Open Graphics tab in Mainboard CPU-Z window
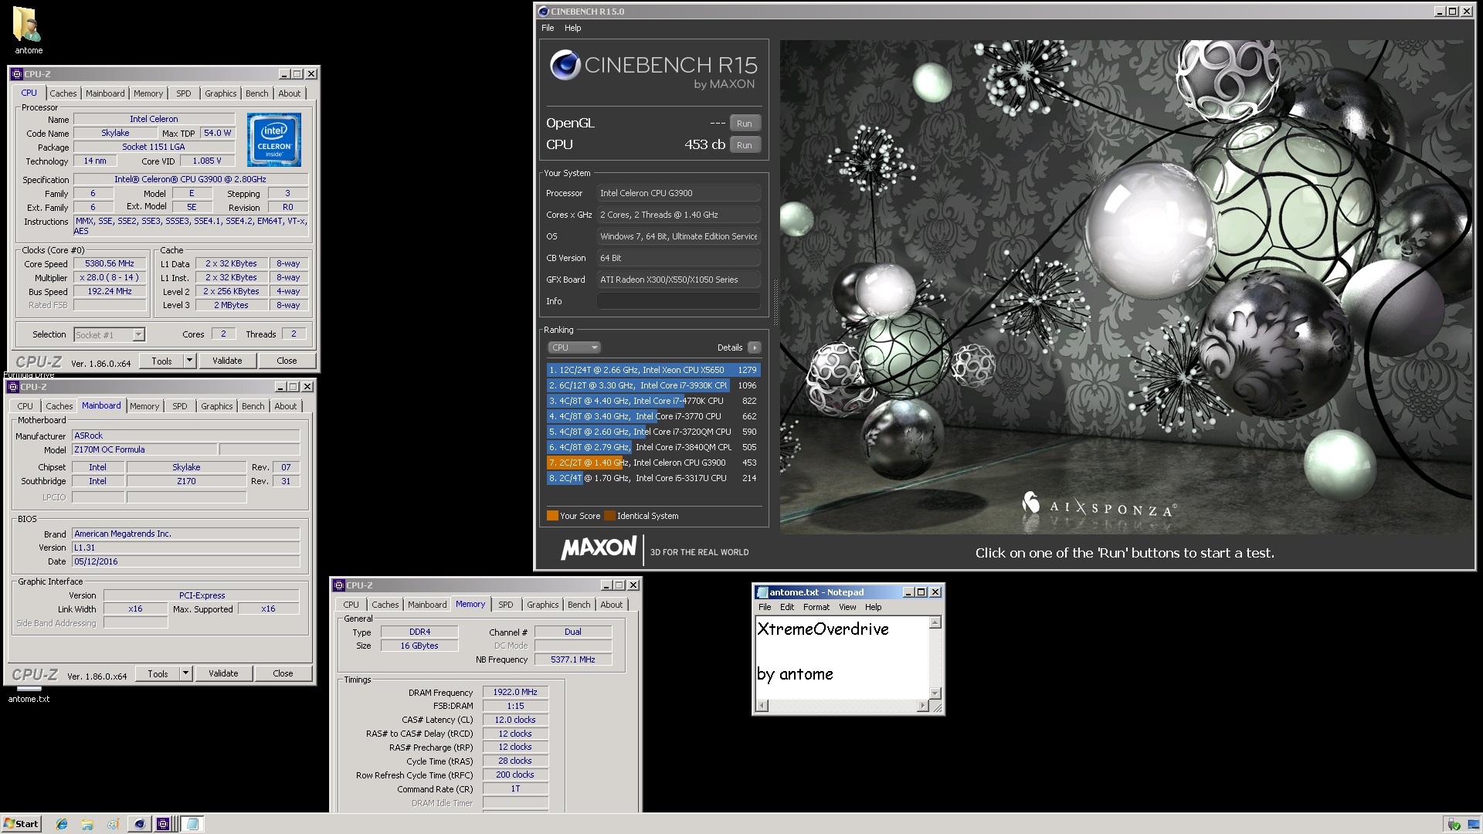The width and height of the screenshot is (1483, 834). click(x=217, y=406)
